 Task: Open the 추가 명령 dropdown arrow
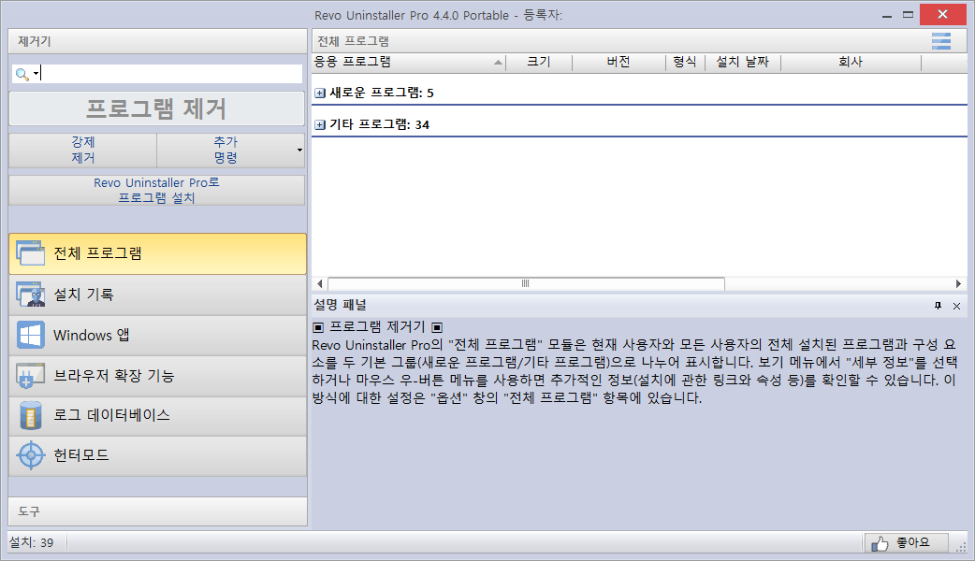click(x=299, y=150)
